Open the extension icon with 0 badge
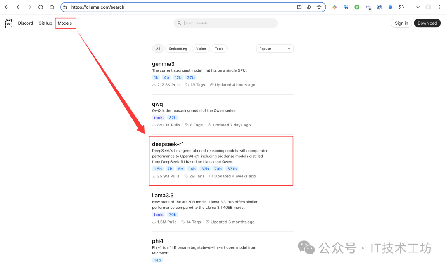The image size is (446, 266). click(368, 7)
